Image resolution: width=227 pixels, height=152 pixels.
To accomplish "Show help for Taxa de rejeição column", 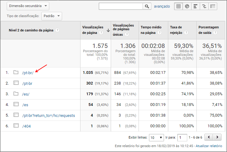I will pyautogui.click(x=186, y=33).
